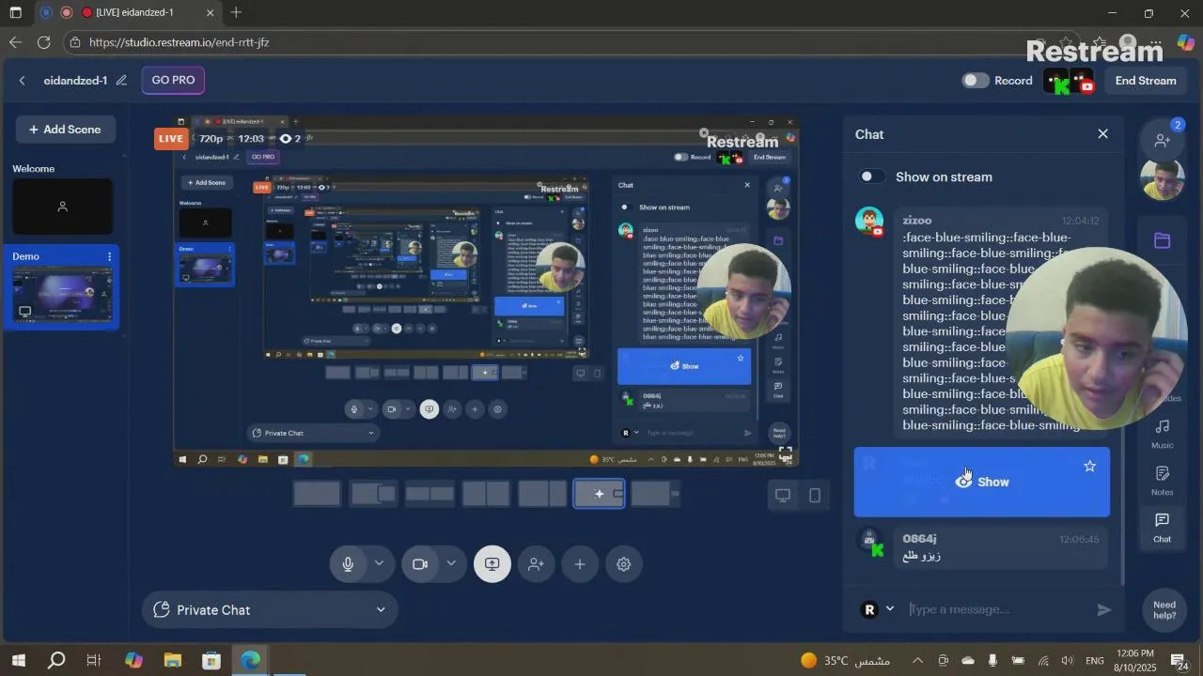Click the screen share button

coord(492,564)
